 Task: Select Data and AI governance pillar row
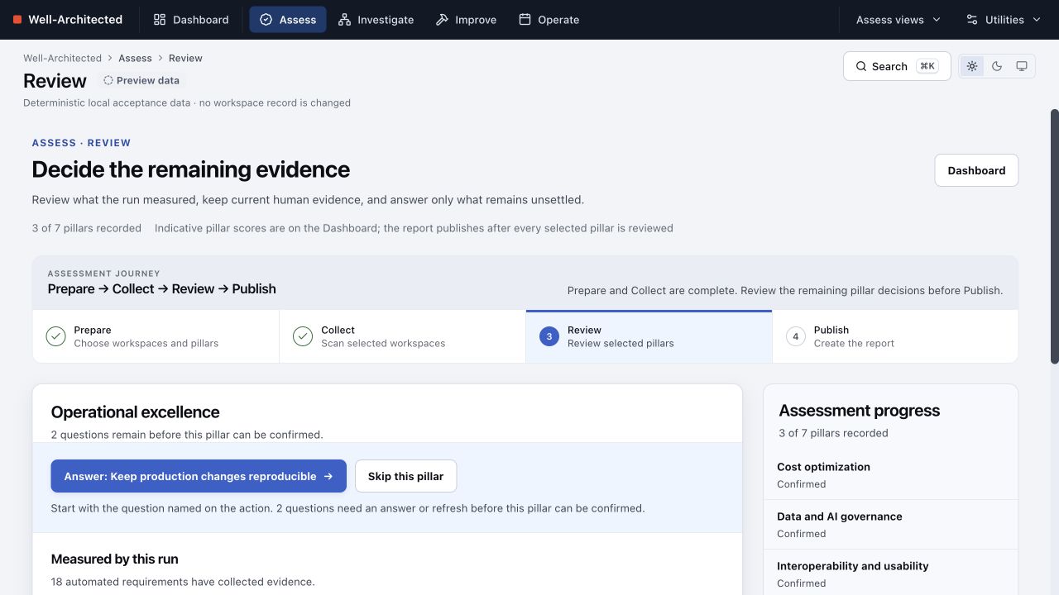click(x=890, y=525)
